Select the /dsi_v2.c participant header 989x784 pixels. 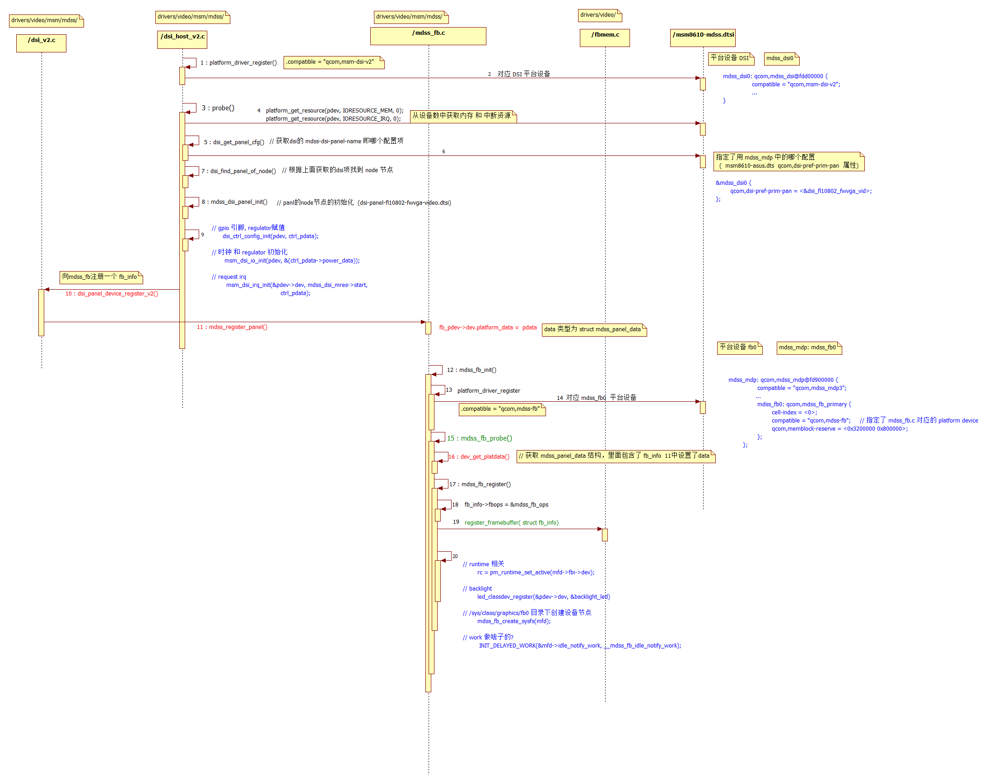(41, 43)
